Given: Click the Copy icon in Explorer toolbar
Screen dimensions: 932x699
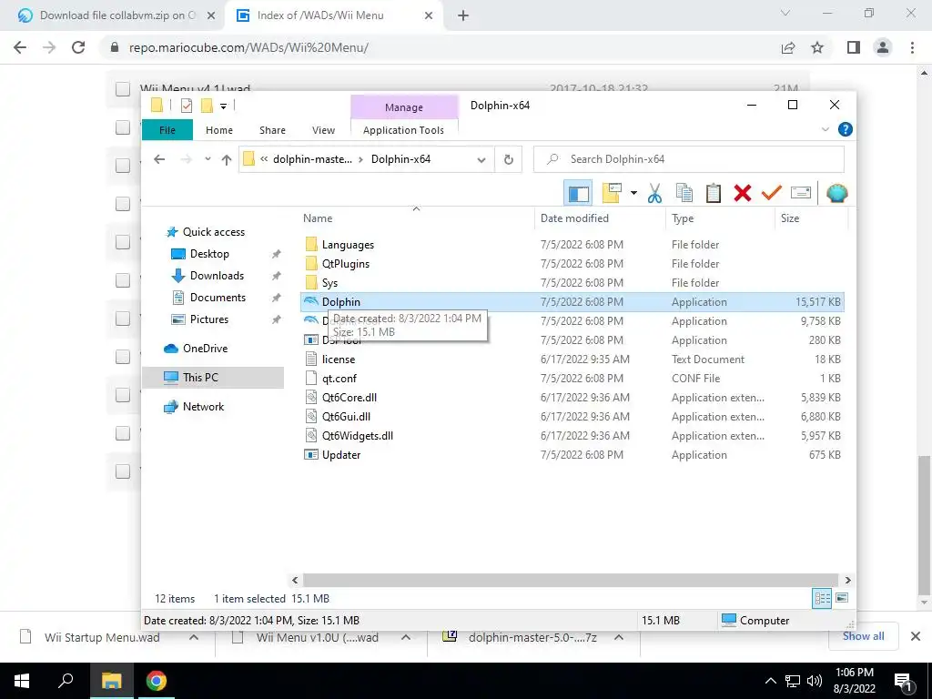Looking at the screenshot, I should coord(684,193).
